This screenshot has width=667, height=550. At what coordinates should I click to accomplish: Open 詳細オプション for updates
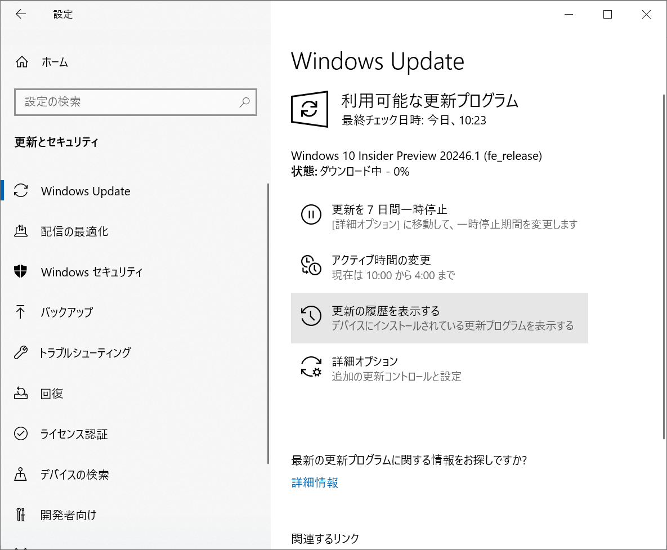(440, 368)
